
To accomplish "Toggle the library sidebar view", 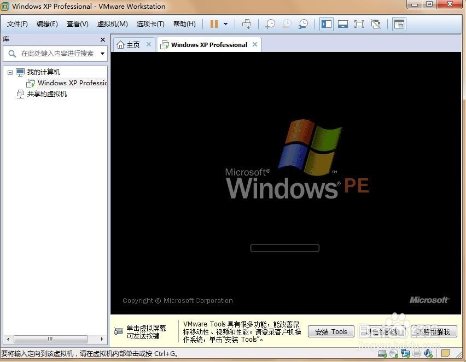I will coord(327,24).
